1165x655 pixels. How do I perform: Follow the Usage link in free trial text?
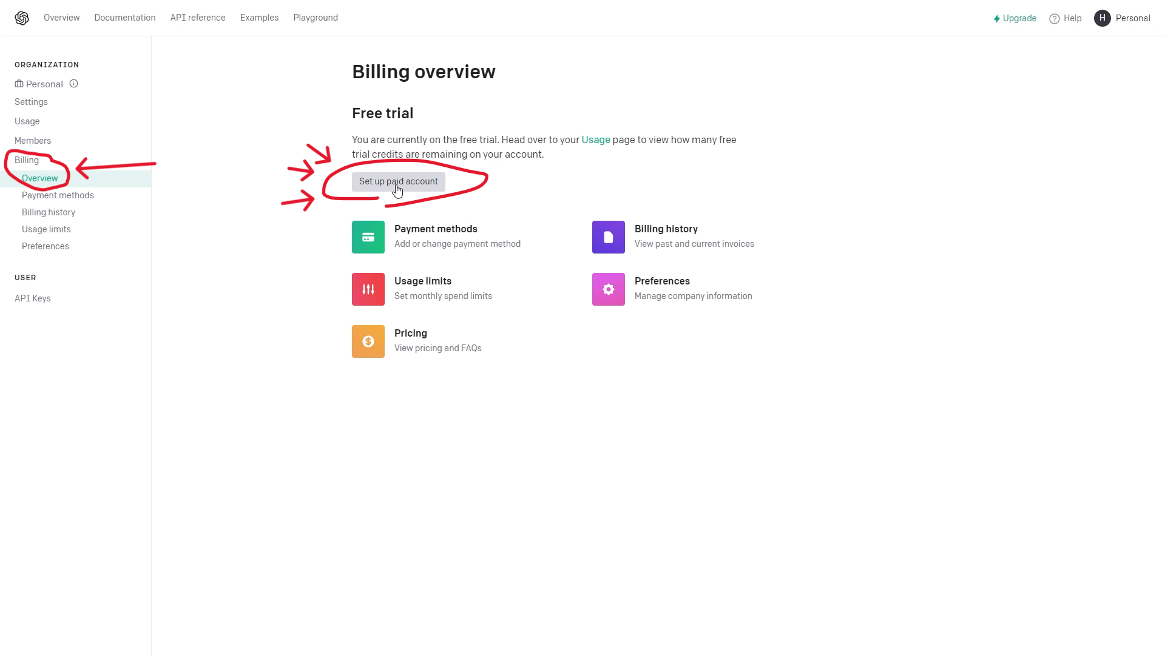[x=595, y=139]
